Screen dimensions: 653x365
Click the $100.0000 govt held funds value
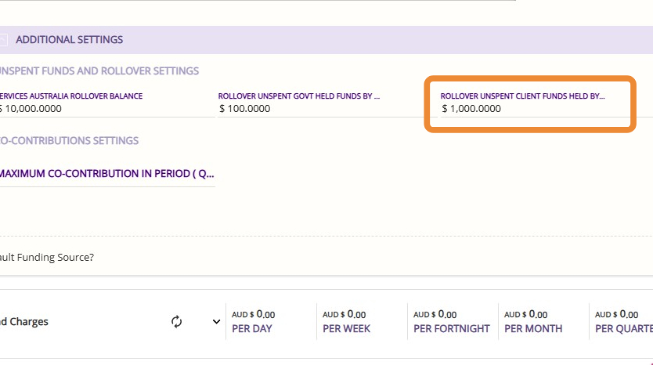coord(245,109)
